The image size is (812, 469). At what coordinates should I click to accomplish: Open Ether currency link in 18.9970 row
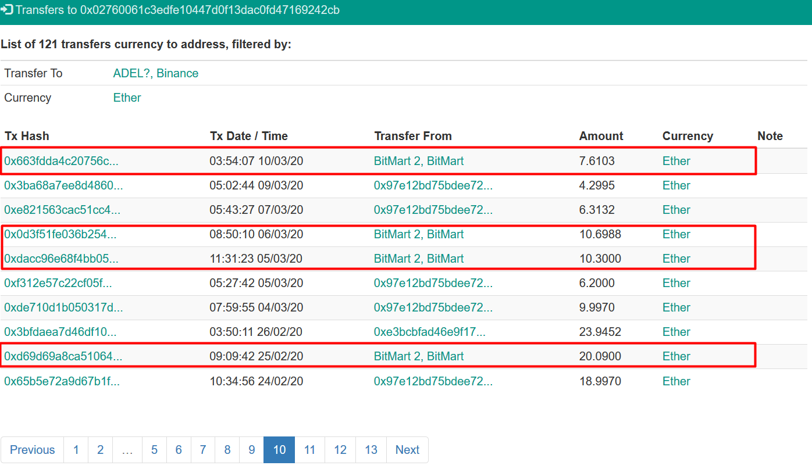[676, 381]
